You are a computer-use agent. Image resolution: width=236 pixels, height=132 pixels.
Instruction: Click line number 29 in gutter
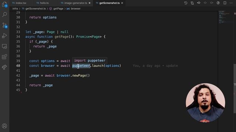(18, 12)
